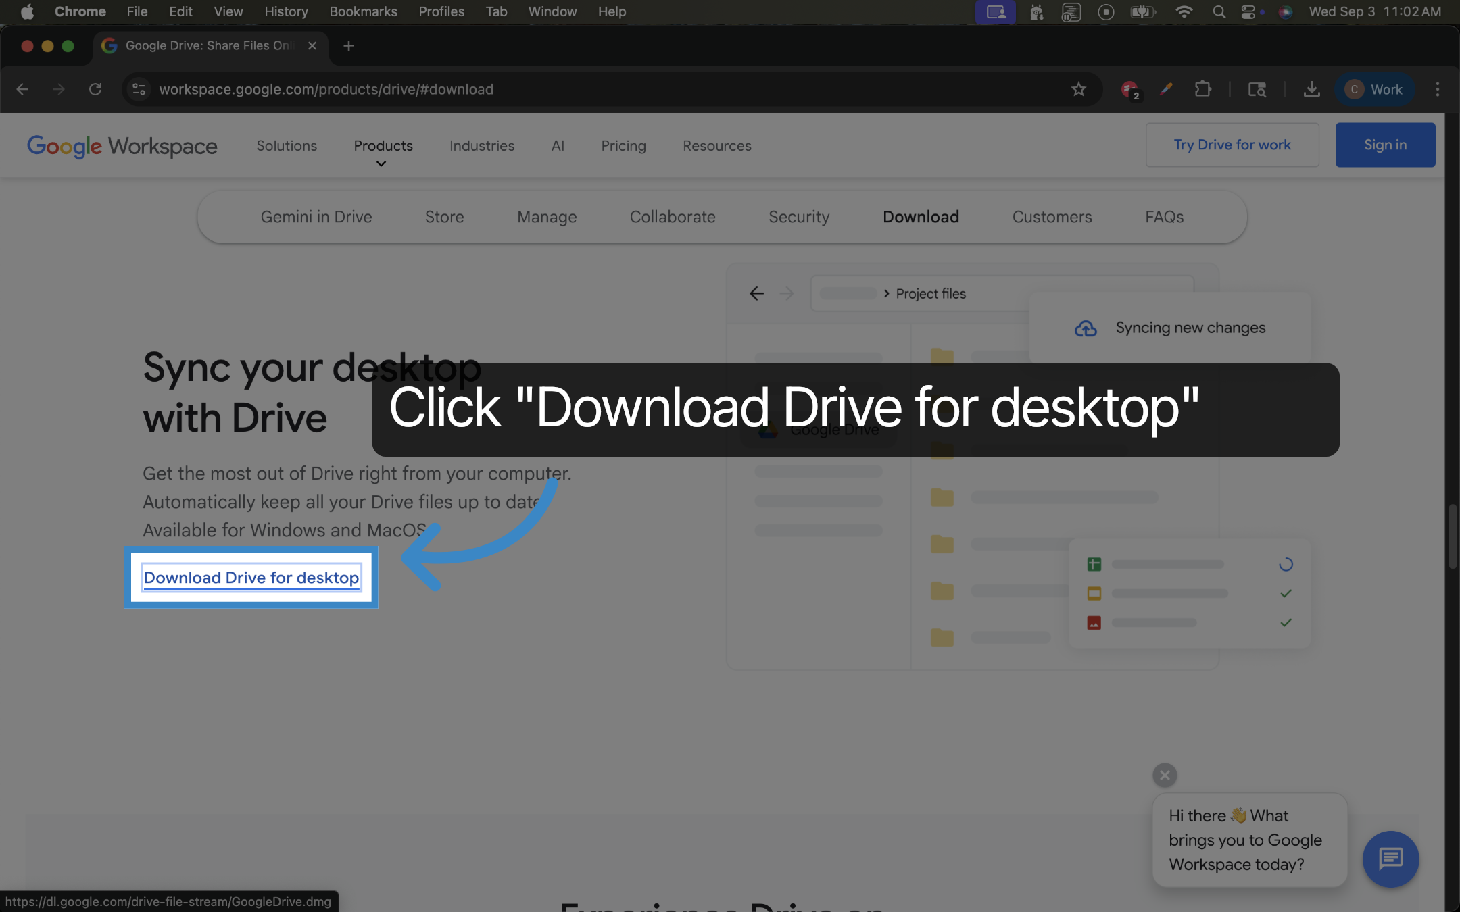Open the Work profile button
Viewport: 1460px width, 912px height.
point(1374,89)
